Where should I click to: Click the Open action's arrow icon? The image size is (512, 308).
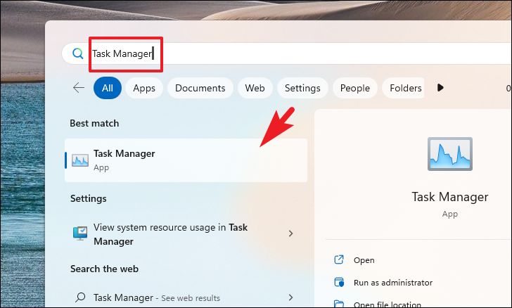tap(339, 259)
